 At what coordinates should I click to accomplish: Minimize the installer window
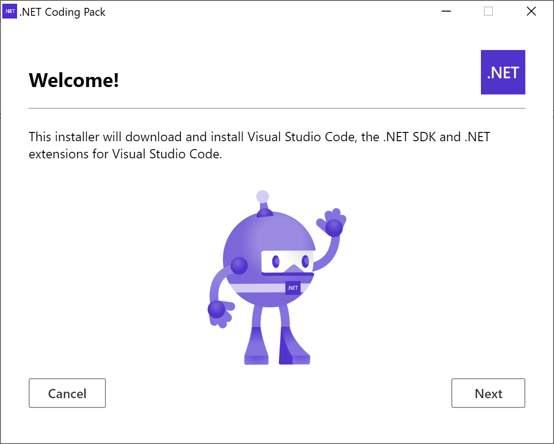(446, 11)
